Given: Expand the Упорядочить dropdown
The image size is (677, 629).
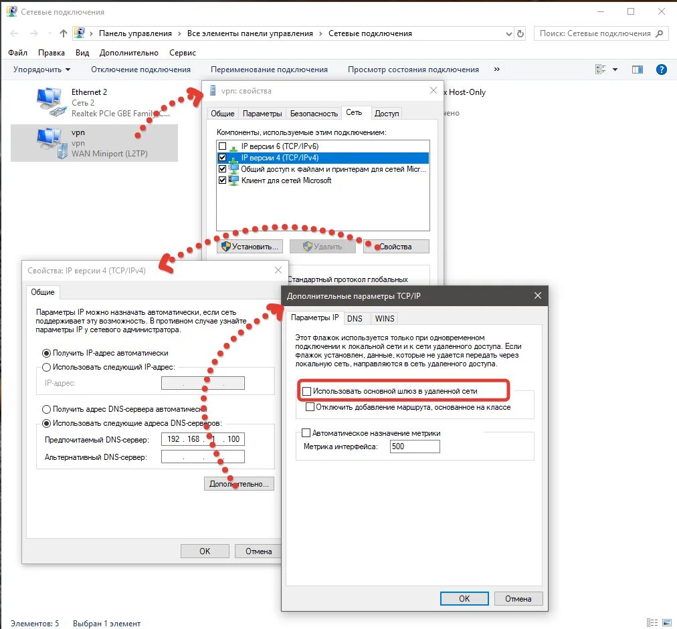Looking at the screenshot, I should [41, 70].
